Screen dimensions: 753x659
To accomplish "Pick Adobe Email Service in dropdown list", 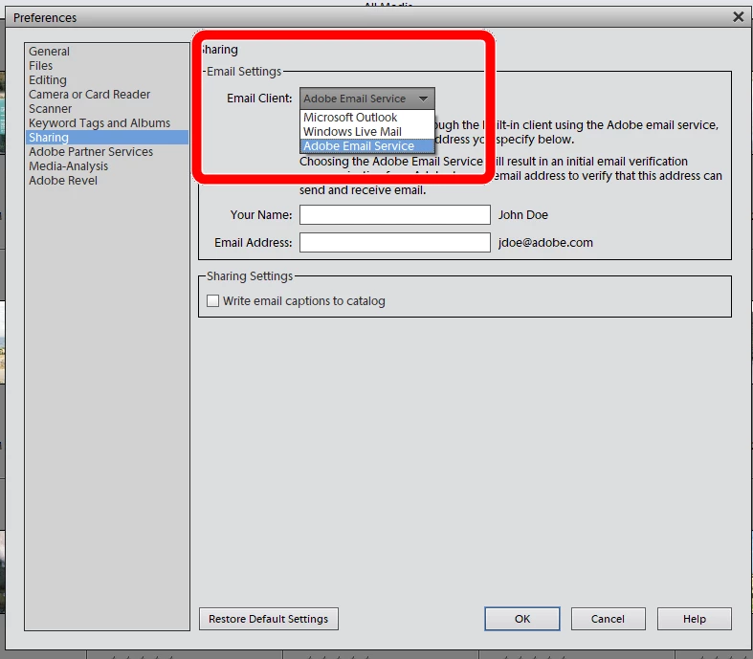I will (x=367, y=146).
